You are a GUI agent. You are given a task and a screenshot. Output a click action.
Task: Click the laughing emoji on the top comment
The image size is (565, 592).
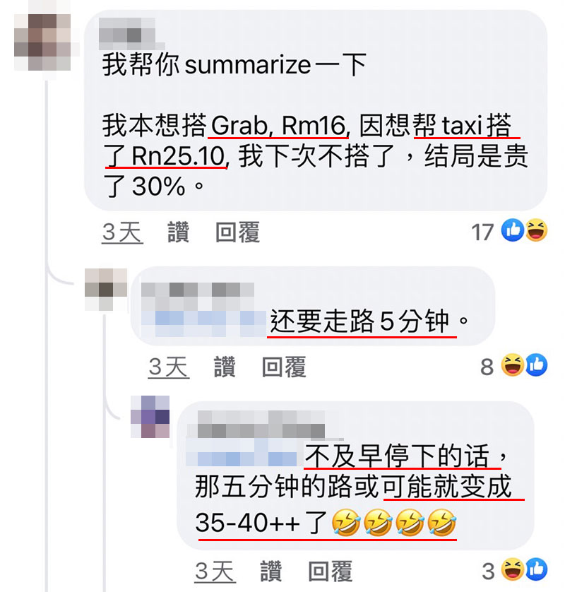(536, 230)
